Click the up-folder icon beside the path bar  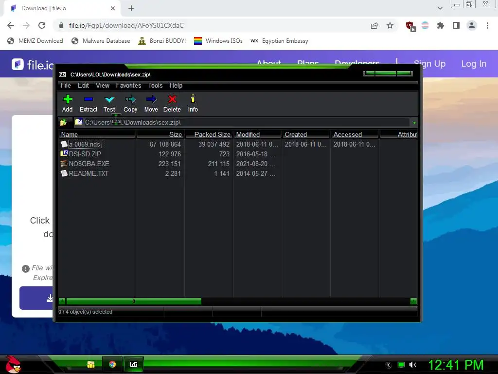[64, 122]
